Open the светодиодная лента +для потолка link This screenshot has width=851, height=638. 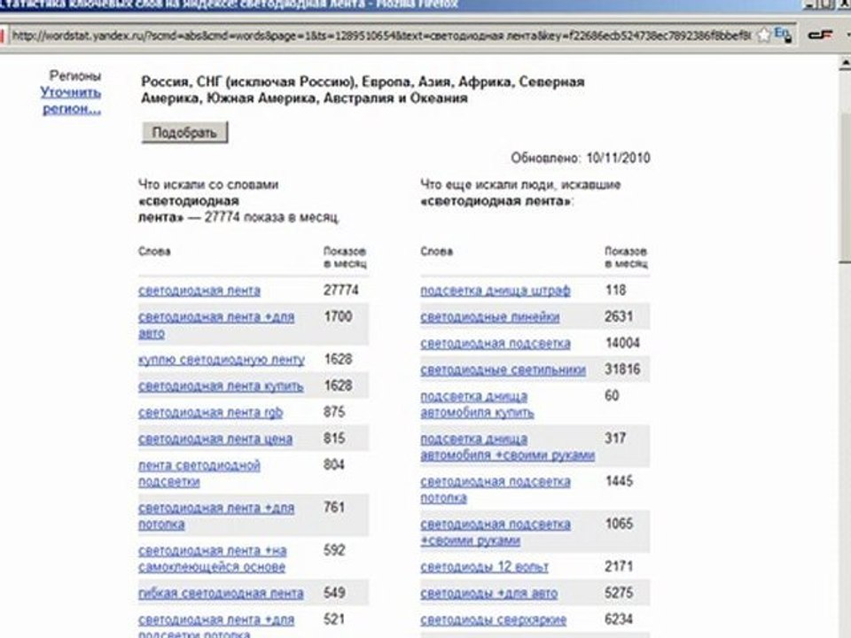pos(216,517)
